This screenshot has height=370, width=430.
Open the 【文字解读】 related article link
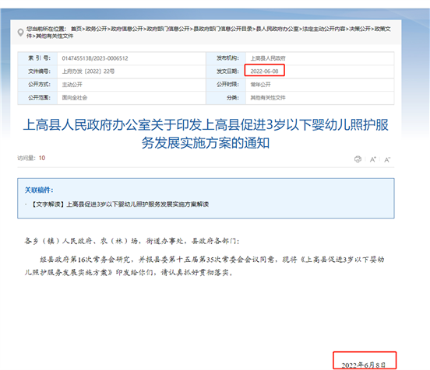pyautogui.click(x=119, y=204)
